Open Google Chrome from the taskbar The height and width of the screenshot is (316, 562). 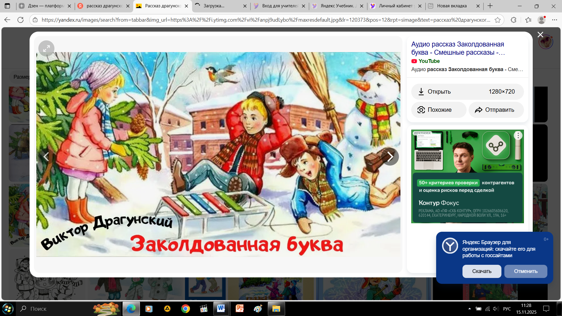coord(185,309)
